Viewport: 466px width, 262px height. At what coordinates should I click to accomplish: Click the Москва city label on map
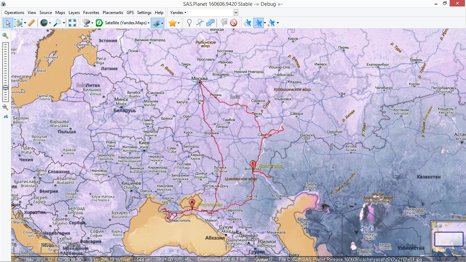tap(200, 78)
